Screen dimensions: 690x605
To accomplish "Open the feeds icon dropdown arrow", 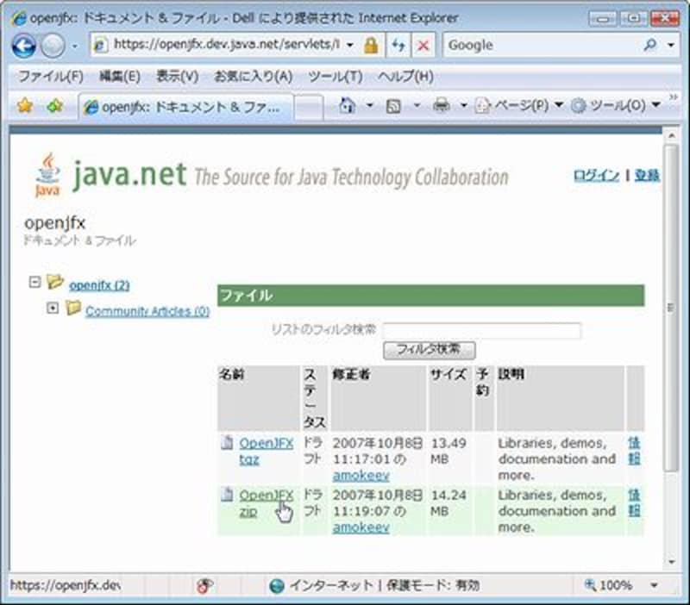I will click(417, 105).
